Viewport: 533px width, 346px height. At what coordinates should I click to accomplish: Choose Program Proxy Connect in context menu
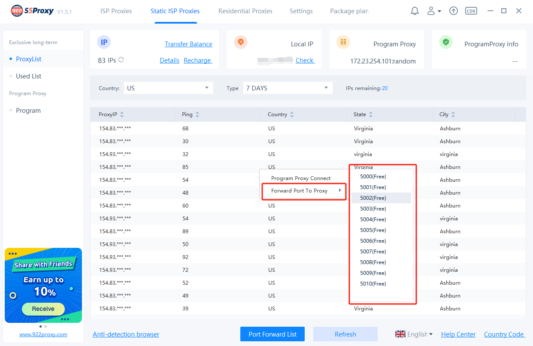301,178
